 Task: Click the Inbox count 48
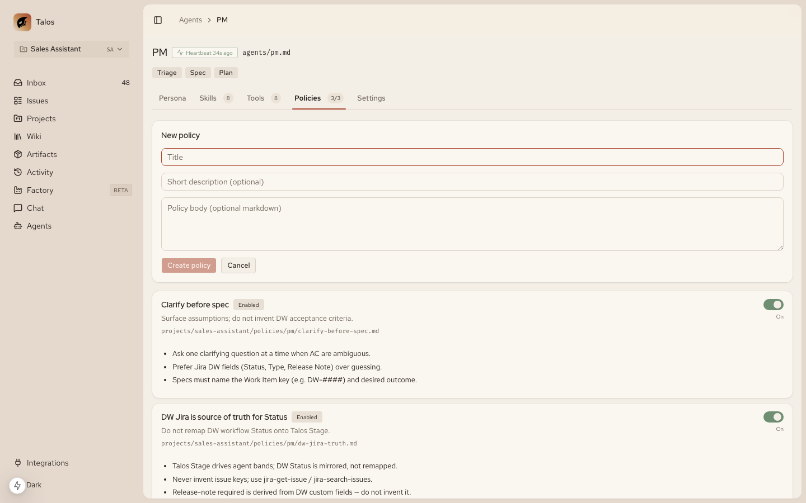coord(125,83)
